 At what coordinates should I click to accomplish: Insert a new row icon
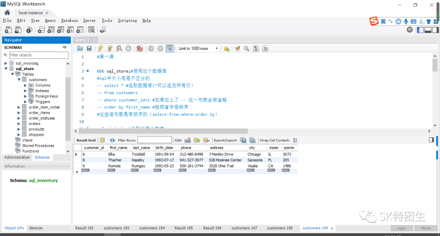(x=197, y=140)
